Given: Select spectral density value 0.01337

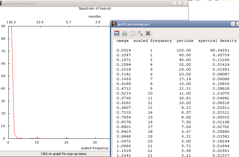Looking at the screenshot, I should 221,155.
